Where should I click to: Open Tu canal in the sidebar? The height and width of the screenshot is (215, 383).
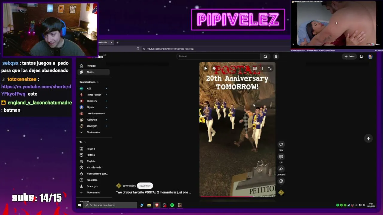tap(94, 149)
